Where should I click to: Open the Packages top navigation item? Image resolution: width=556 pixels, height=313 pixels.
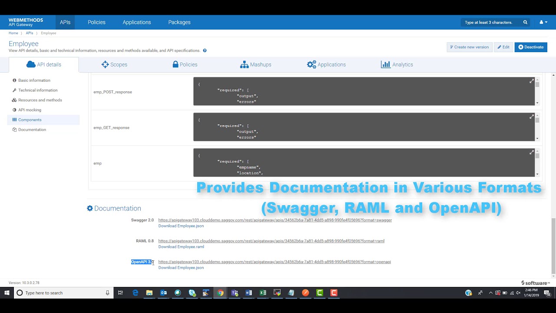[179, 22]
